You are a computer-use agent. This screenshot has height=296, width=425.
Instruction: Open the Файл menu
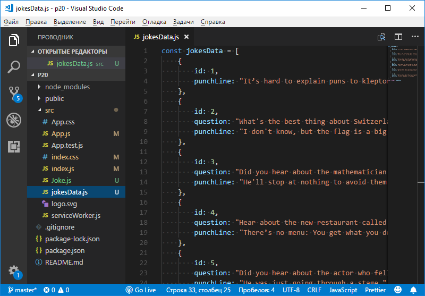pyautogui.click(x=11, y=22)
